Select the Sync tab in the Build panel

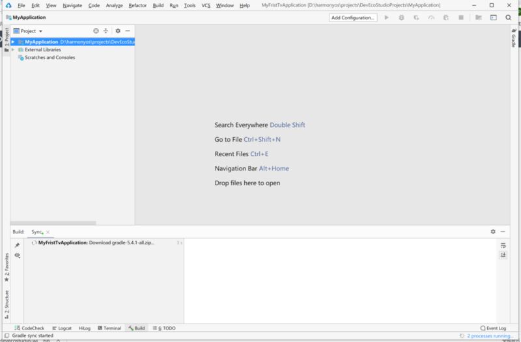click(36, 232)
